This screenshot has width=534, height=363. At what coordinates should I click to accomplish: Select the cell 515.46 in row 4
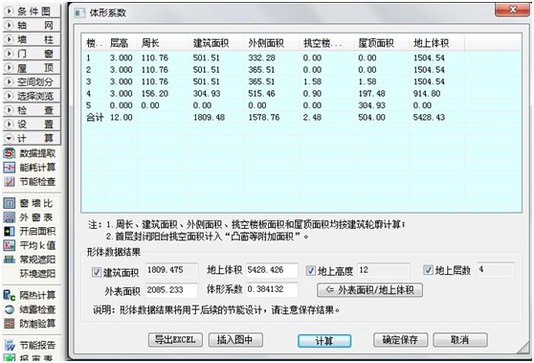coord(261,94)
